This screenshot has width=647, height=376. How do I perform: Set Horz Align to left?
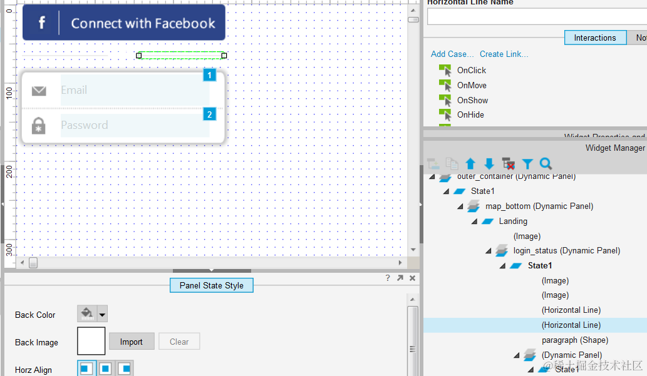(x=86, y=368)
